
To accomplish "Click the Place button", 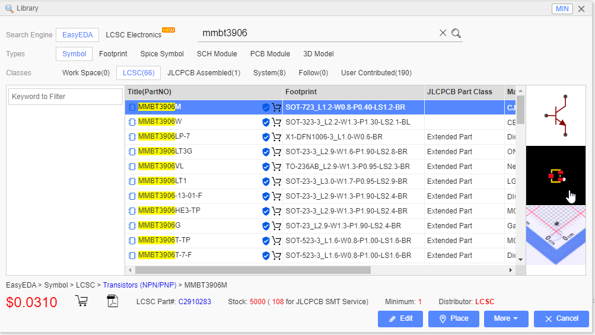I will tap(454, 318).
